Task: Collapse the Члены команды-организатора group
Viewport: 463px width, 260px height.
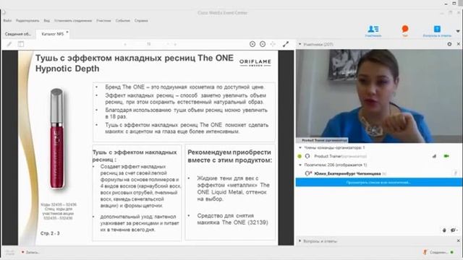Action: click(x=300, y=147)
